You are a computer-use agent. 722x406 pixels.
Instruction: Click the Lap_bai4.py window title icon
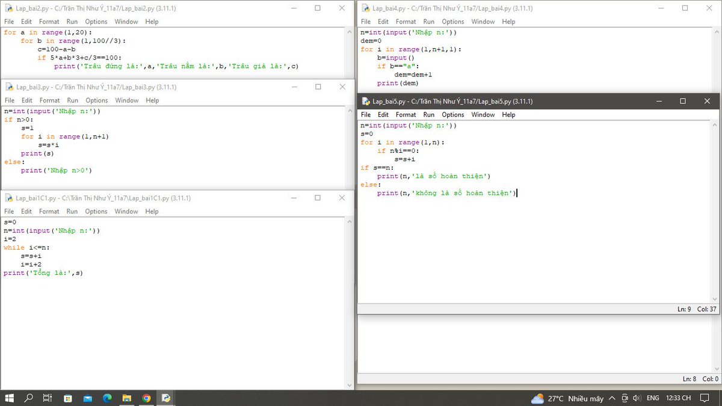coord(366,8)
